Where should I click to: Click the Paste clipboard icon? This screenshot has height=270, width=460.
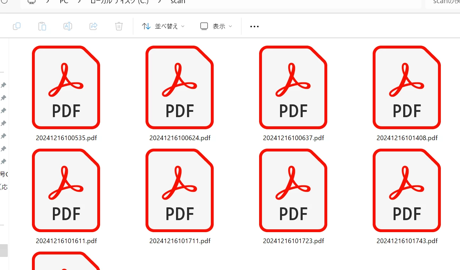pos(42,26)
